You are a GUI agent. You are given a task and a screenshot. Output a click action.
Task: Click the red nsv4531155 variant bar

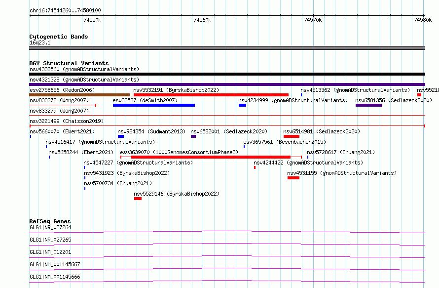click(293, 178)
